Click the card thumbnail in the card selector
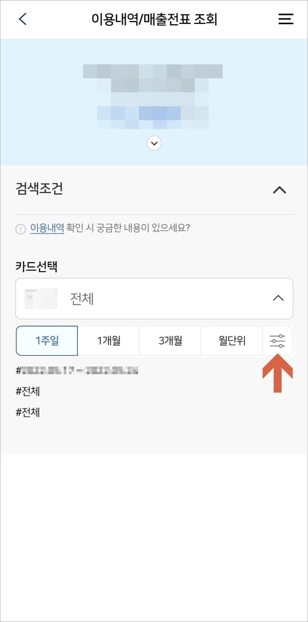The image size is (308, 622). point(41,299)
